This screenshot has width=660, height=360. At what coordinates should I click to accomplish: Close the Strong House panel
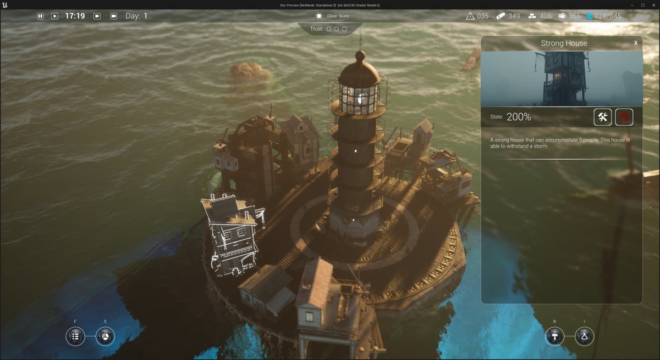636,42
